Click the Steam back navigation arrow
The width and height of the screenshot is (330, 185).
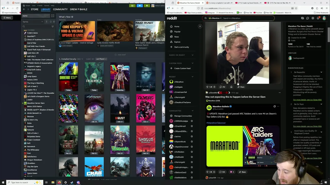(x=24, y=9)
